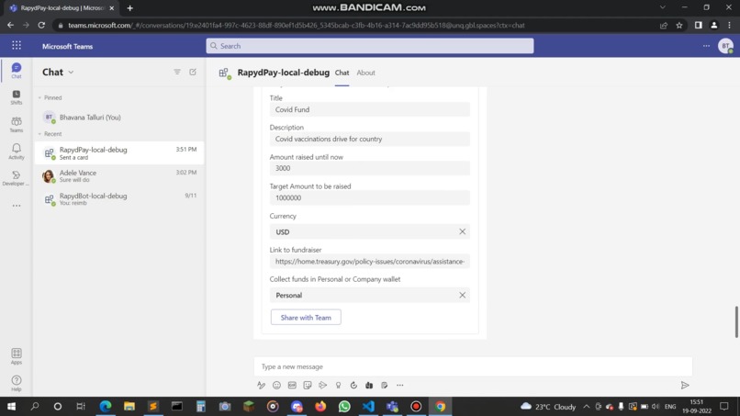Clear the Personal wallet selection
This screenshot has width=740, height=416.
pos(462,295)
